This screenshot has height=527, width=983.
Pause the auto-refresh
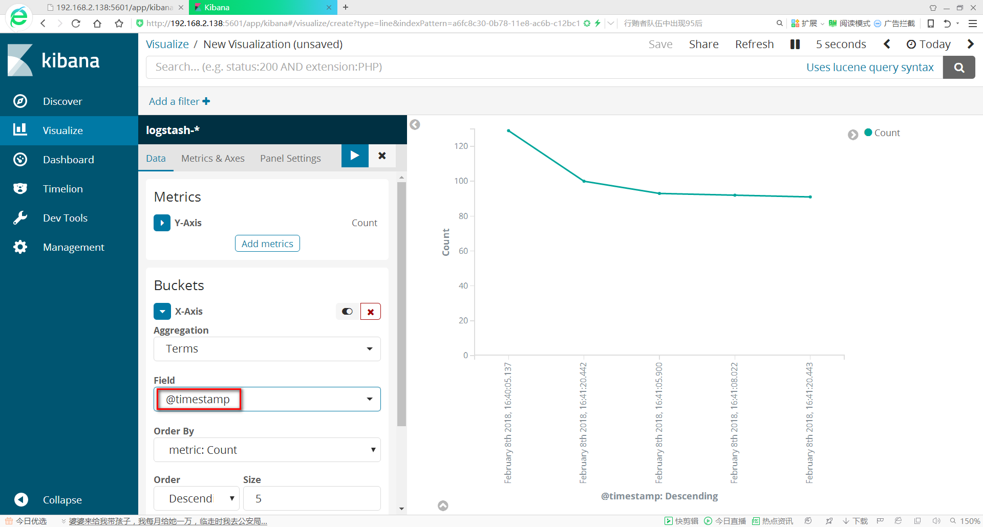coord(795,45)
